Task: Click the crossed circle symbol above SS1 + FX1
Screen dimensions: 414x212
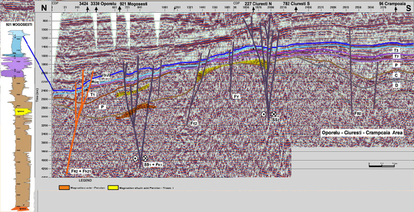Action: click(145, 158)
